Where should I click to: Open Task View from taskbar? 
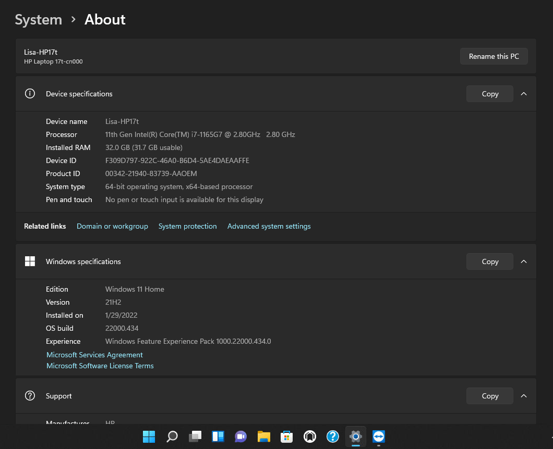(x=195, y=436)
